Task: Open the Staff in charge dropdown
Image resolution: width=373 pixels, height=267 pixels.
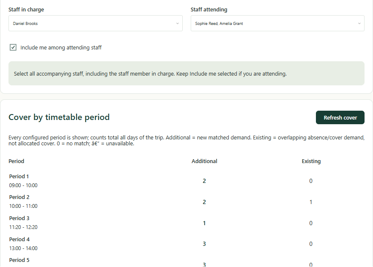Action: click(x=96, y=23)
